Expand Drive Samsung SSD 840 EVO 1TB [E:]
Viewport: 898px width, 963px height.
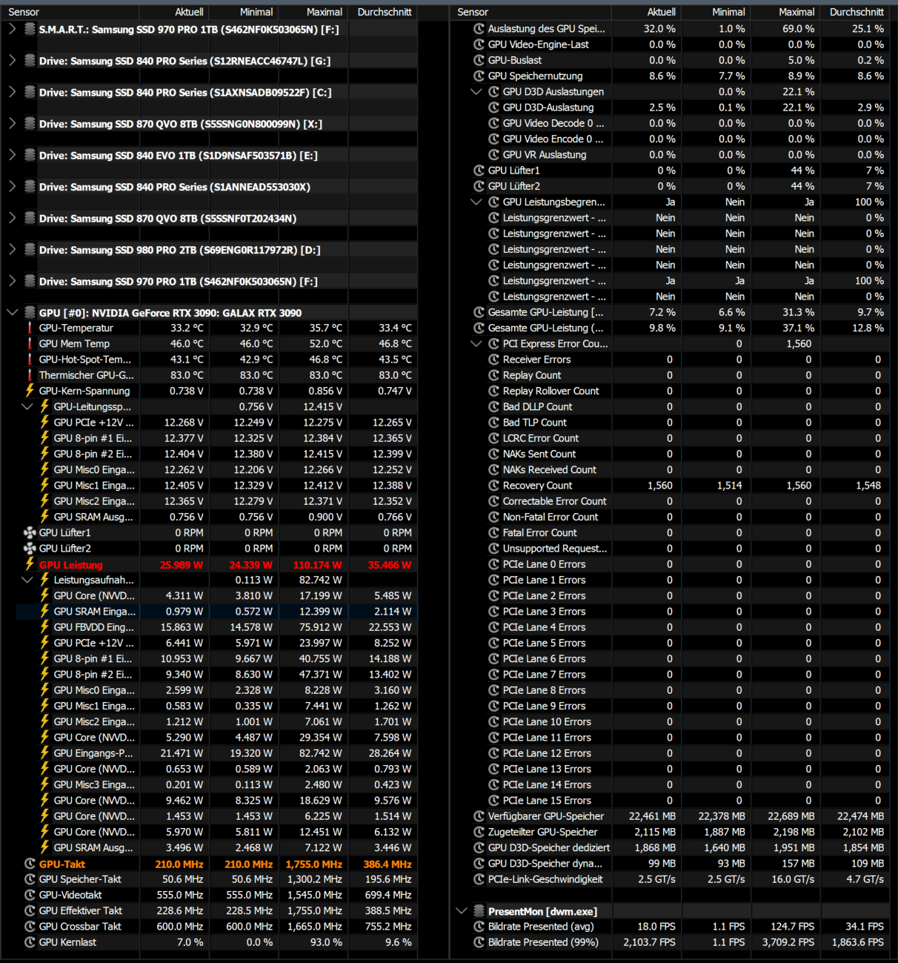click(12, 155)
